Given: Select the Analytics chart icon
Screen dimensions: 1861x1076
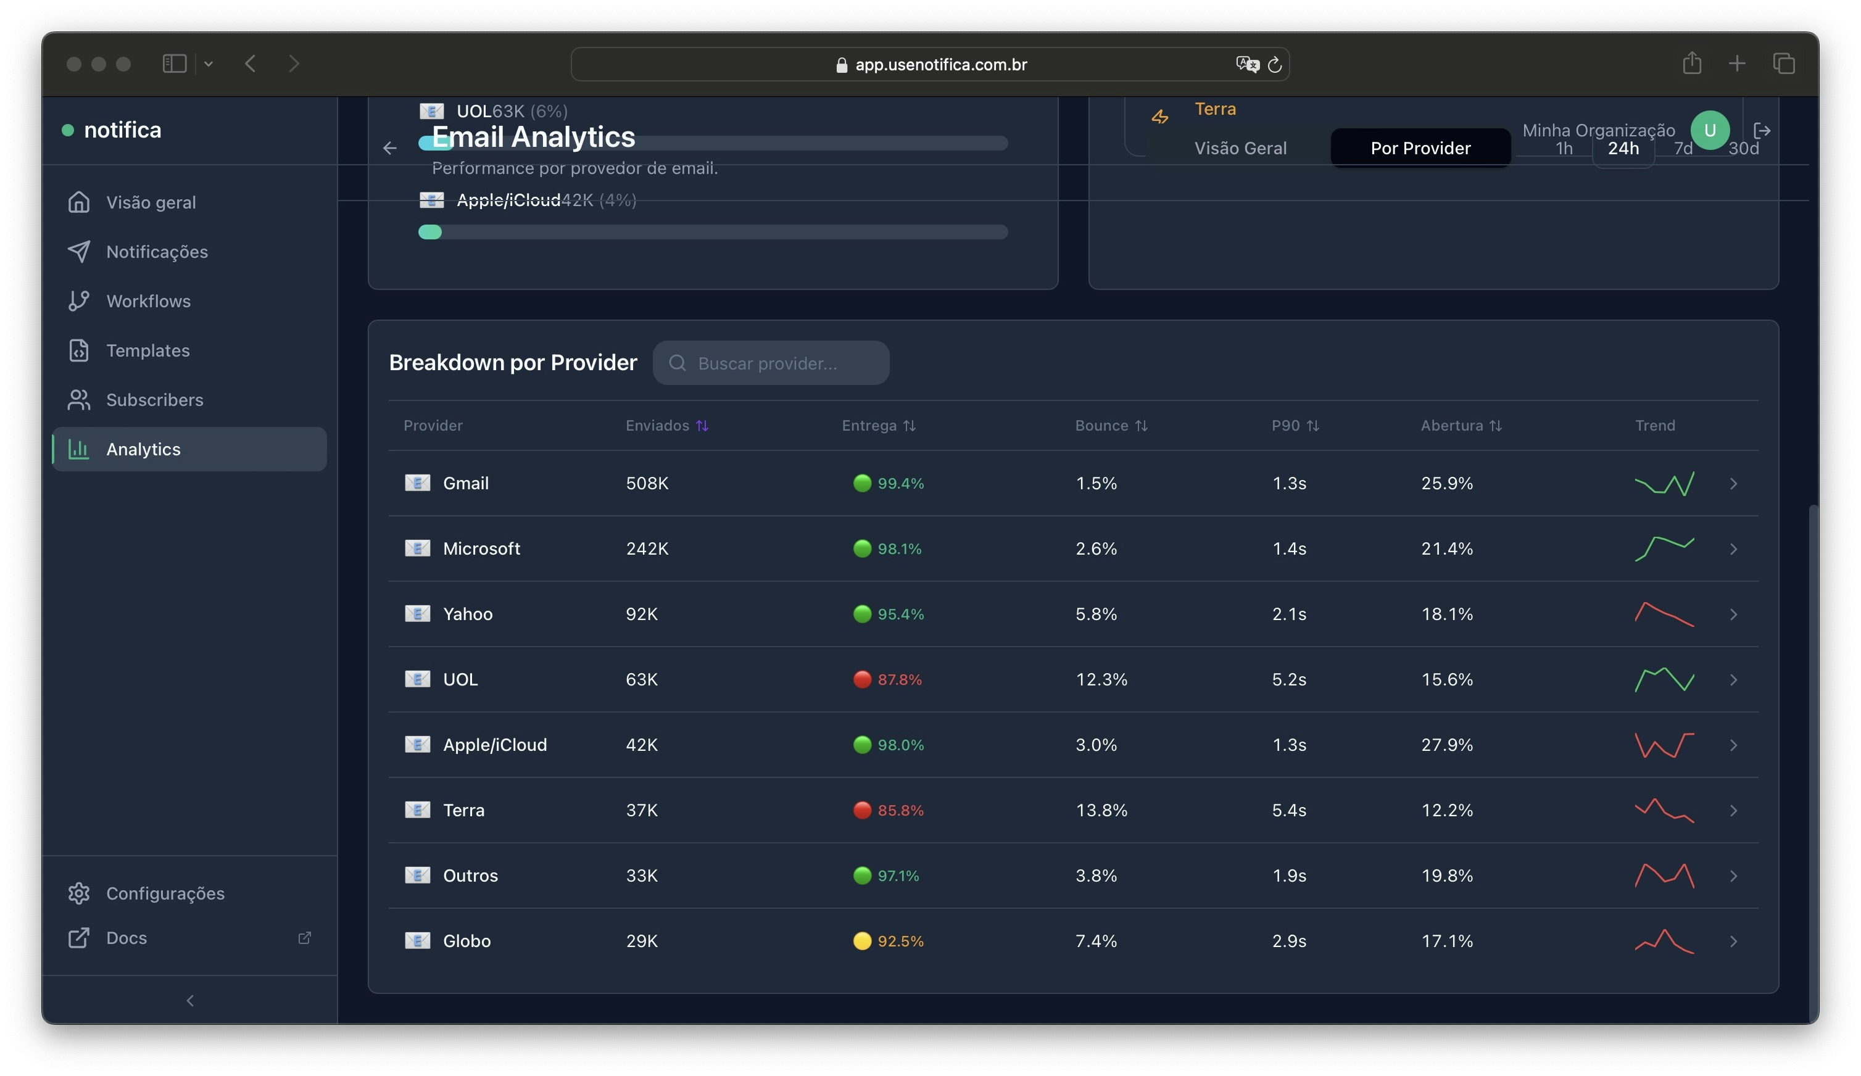Looking at the screenshot, I should (80, 449).
